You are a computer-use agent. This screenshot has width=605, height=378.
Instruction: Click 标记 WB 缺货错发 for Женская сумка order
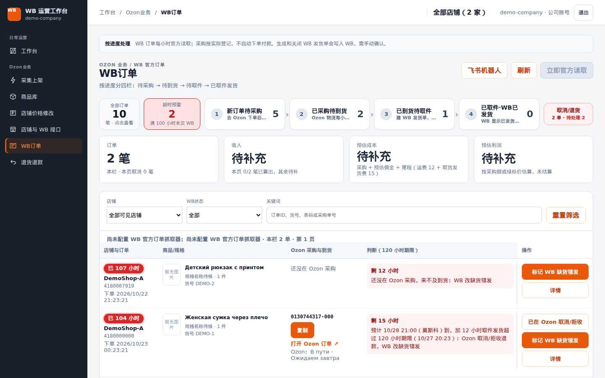[x=555, y=340]
